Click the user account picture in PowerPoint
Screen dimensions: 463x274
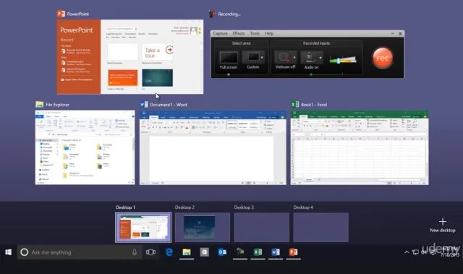click(194, 30)
